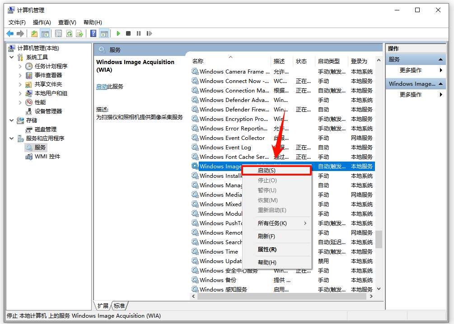Switch to the 标准 tab
454x324 pixels.
(x=119, y=306)
